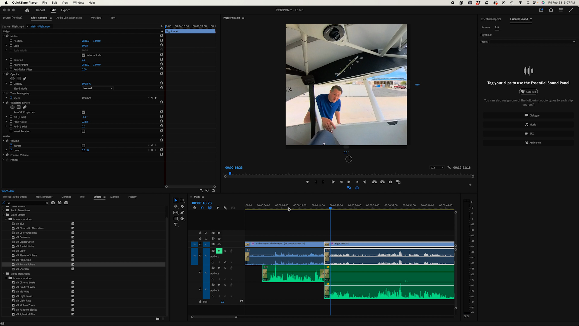Select the Ripple Edit tool
Viewport: 579px width, 326px height.
[176, 206]
